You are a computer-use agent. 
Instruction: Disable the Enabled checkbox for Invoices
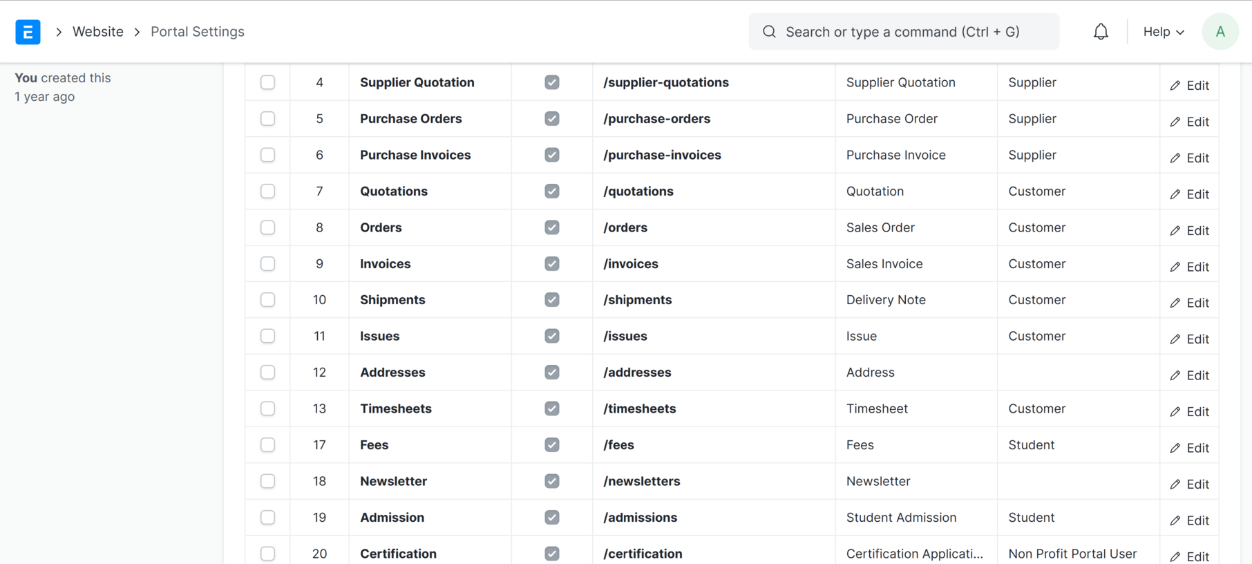(x=551, y=264)
